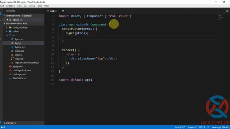Open the Selection menu
The width and height of the screenshot is (230, 129).
point(10,6)
